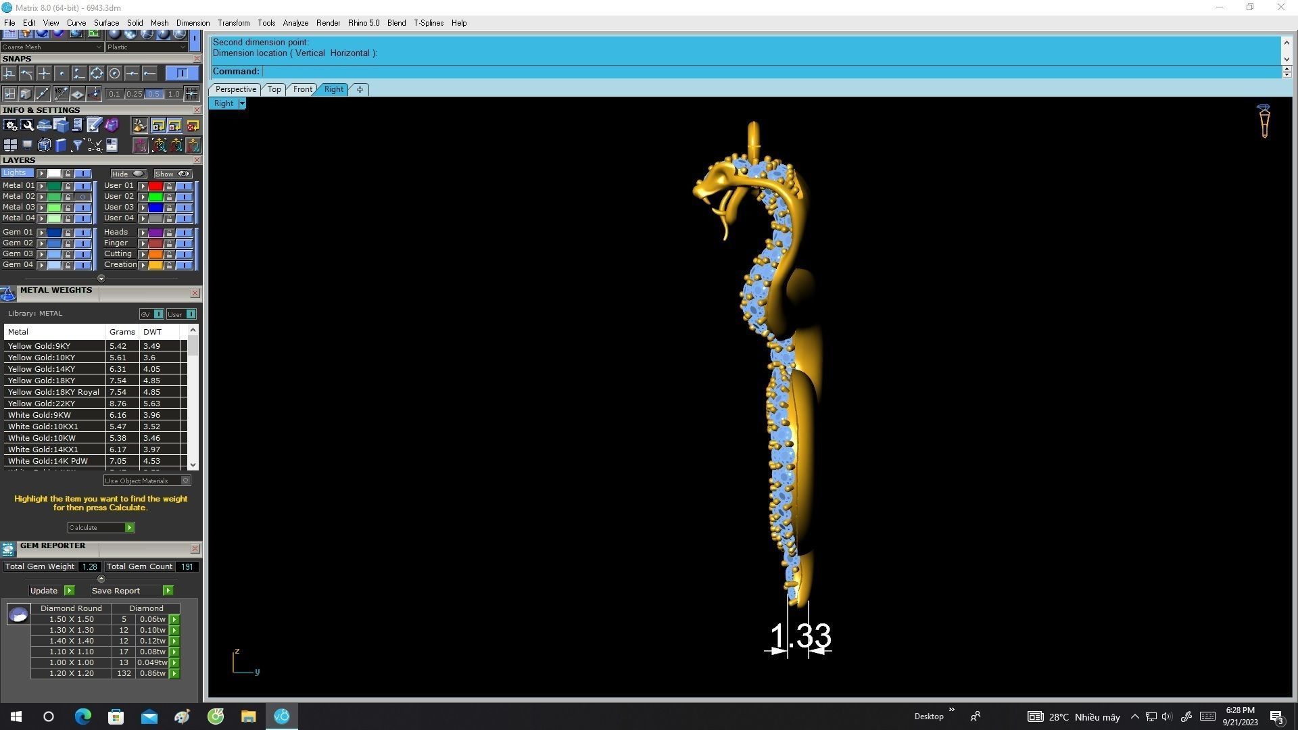Add a new viewport tab with plus

[360, 89]
